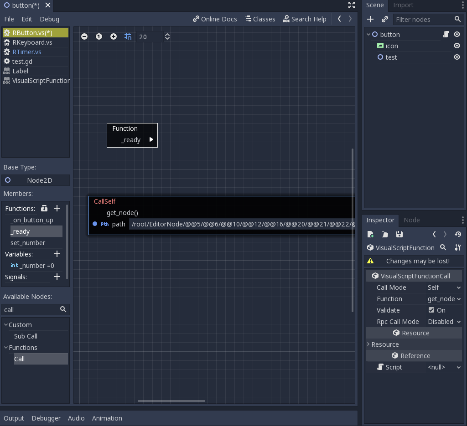Collapse the button node in the Scene tree
This screenshot has width=467, height=426.
[368, 34]
